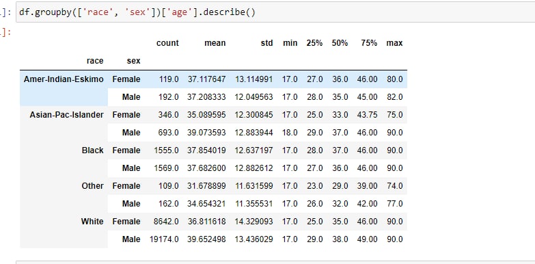Click the 75% value 49.00
This screenshot has width=535, height=264.
coord(367,239)
